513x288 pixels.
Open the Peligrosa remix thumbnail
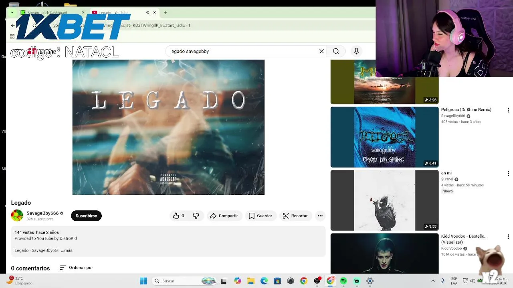(385, 137)
